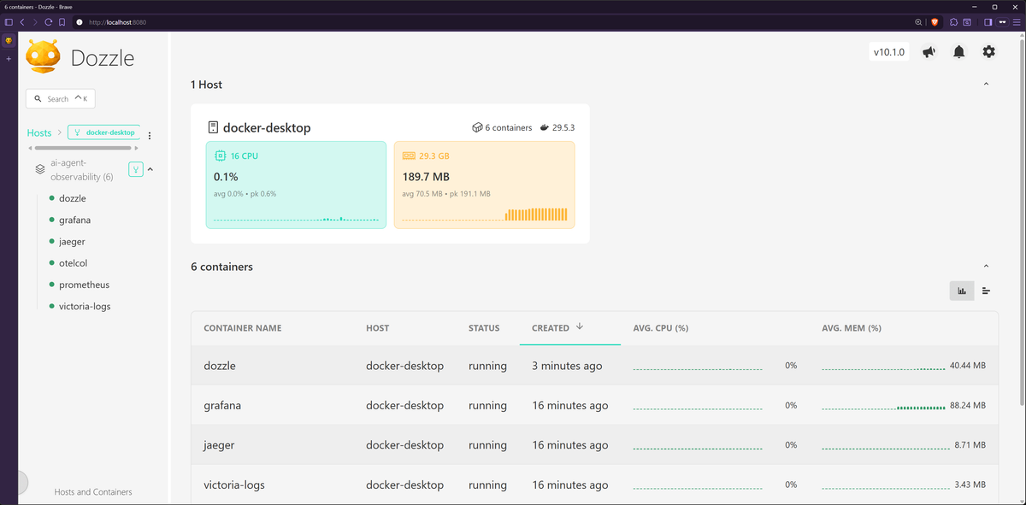Open the announcements megaphone icon
This screenshot has height=505, width=1026.
click(x=929, y=52)
